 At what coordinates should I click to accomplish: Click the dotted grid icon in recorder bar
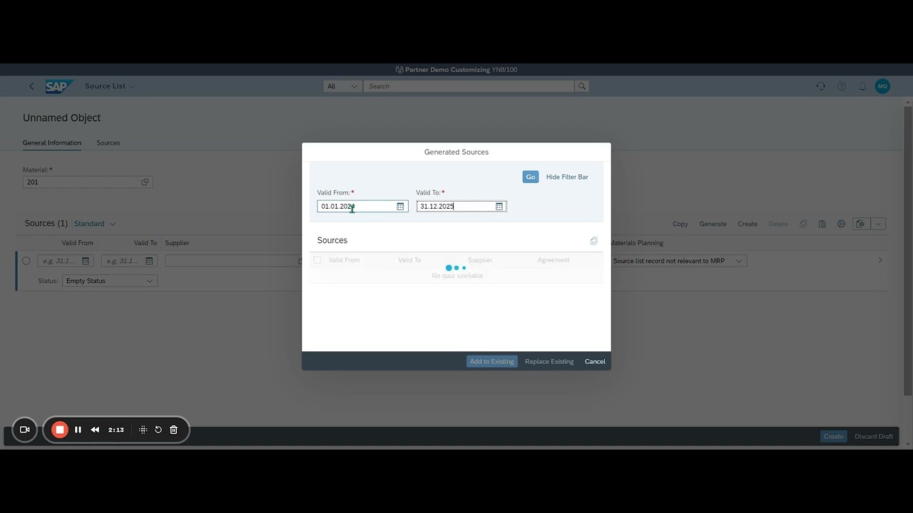[x=143, y=430]
